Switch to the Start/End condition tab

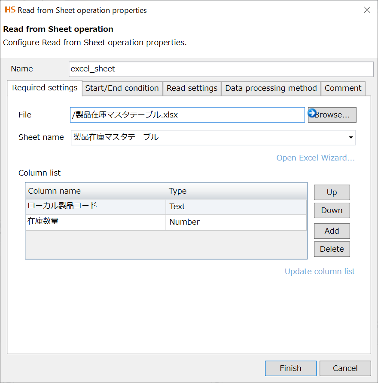[x=122, y=88]
